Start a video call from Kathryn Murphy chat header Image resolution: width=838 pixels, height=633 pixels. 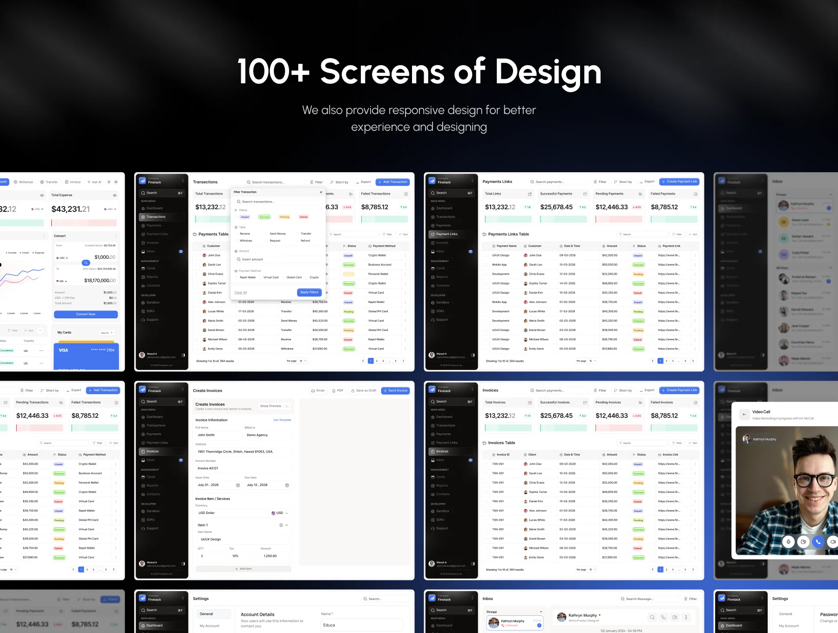click(675, 617)
